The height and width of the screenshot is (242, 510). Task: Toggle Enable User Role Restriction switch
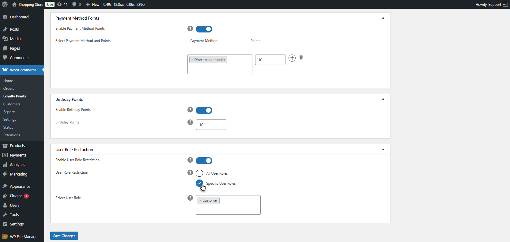204,161
